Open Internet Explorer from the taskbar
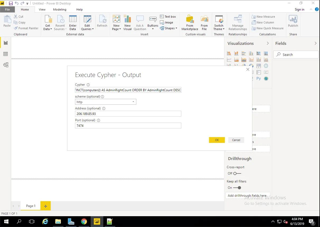The height and width of the screenshot is (227, 320). pyautogui.click(x=45, y=221)
